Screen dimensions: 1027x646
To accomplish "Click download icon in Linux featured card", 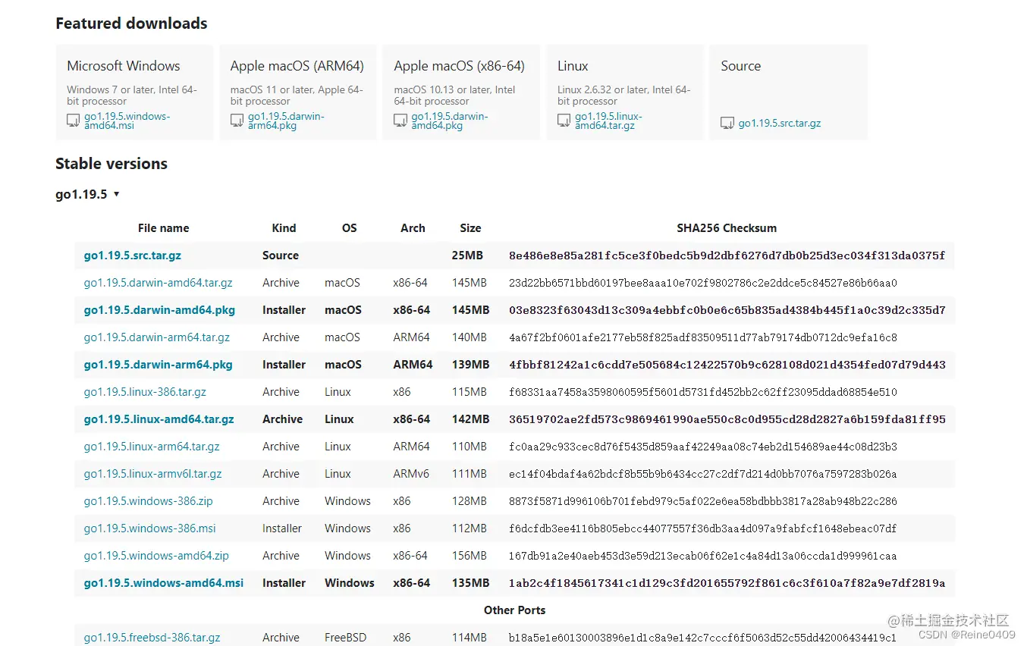I will point(564,121).
